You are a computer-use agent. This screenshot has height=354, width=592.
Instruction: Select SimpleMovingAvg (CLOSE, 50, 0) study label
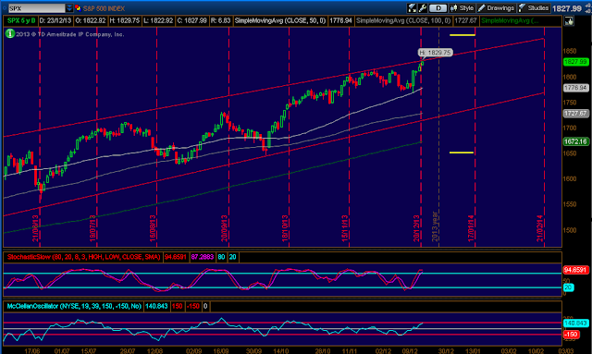280,20
